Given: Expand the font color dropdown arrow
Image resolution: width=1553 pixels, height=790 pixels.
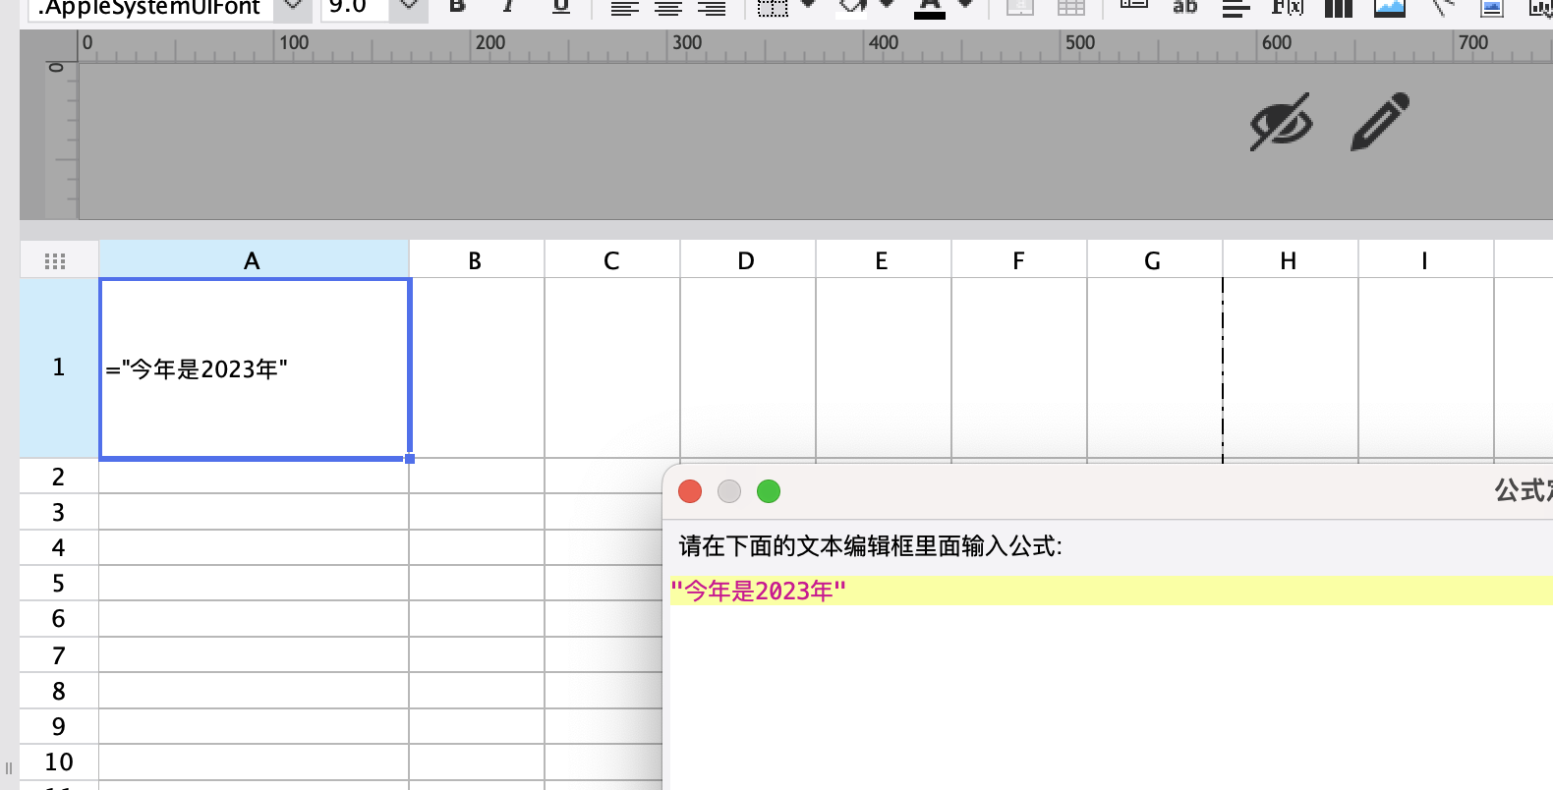Looking at the screenshot, I should [965, 4].
